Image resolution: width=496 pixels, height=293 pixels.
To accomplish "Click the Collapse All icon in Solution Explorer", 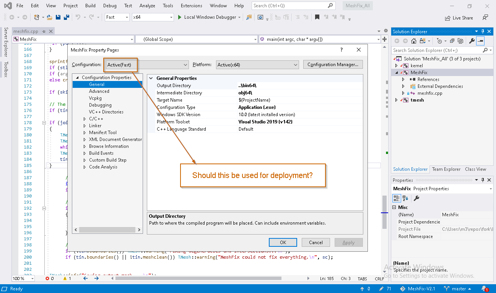I will (x=452, y=41).
